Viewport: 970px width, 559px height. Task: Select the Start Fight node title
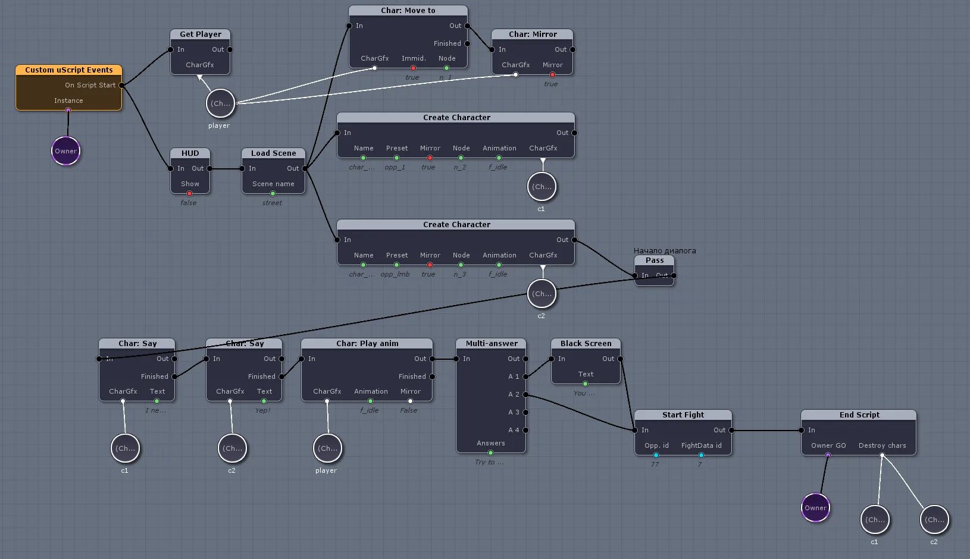[x=683, y=415]
